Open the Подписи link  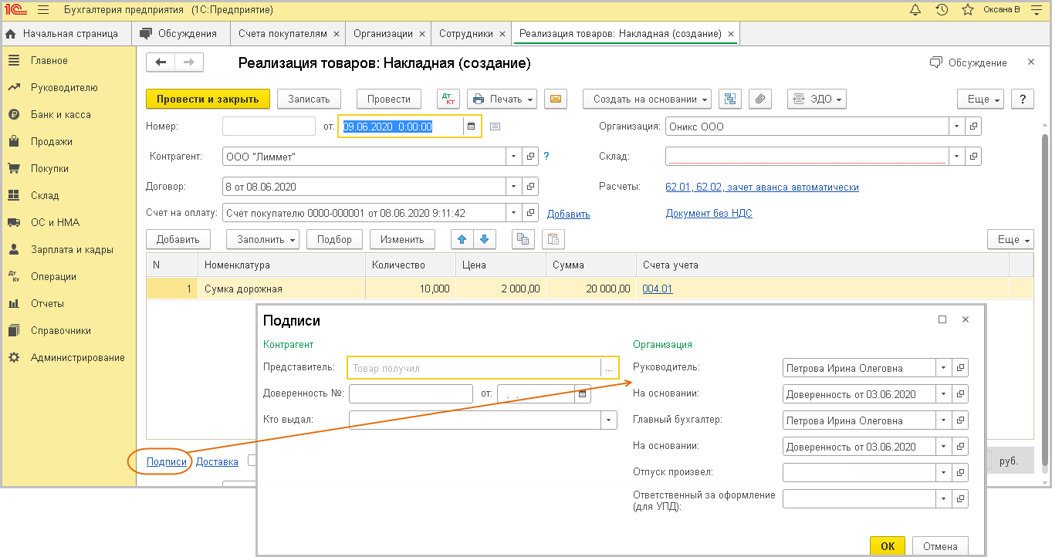167,462
